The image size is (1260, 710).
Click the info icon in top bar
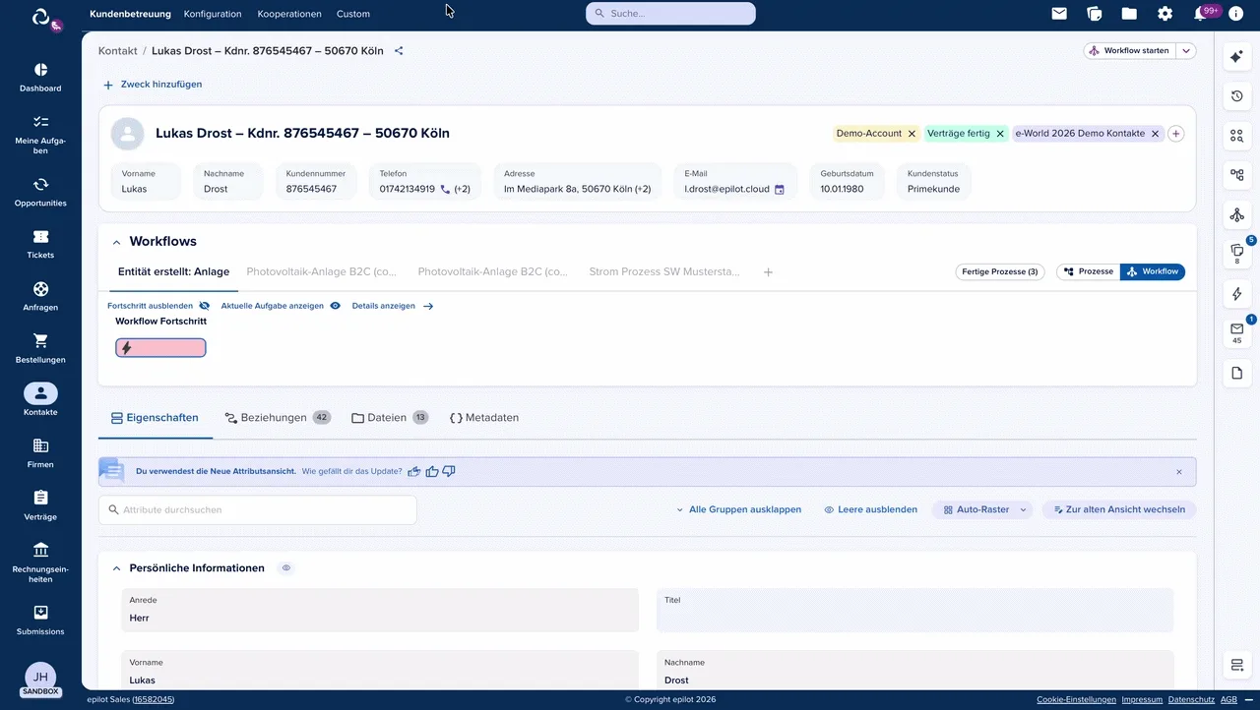pos(1235,14)
